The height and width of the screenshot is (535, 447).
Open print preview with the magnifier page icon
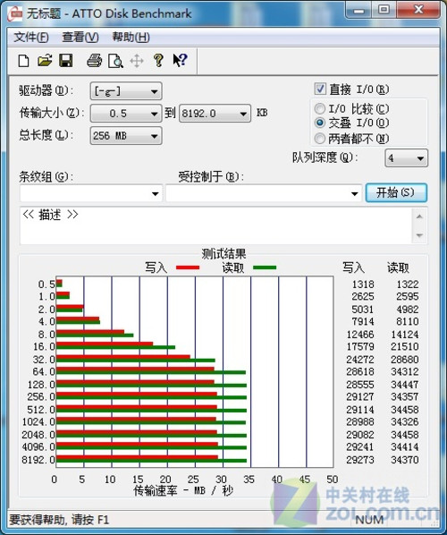tap(115, 61)
